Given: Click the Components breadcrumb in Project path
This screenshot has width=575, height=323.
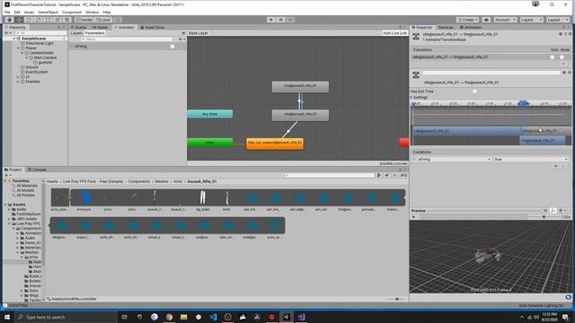Looking at the screenshot, I should pyautogui.click(x=139, y=181).
